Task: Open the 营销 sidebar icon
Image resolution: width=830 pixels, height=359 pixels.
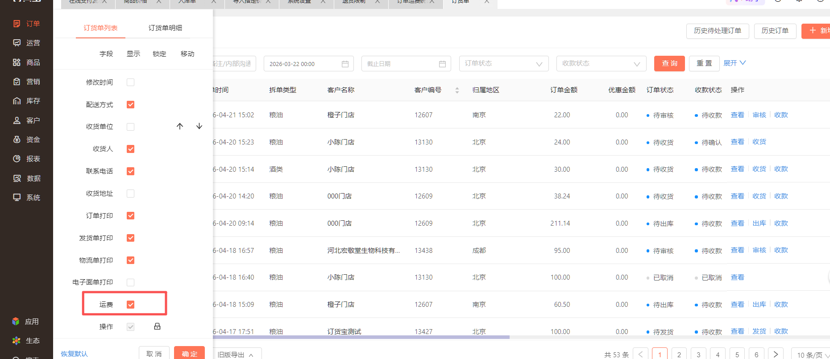Action: click(x=17, y=82)
